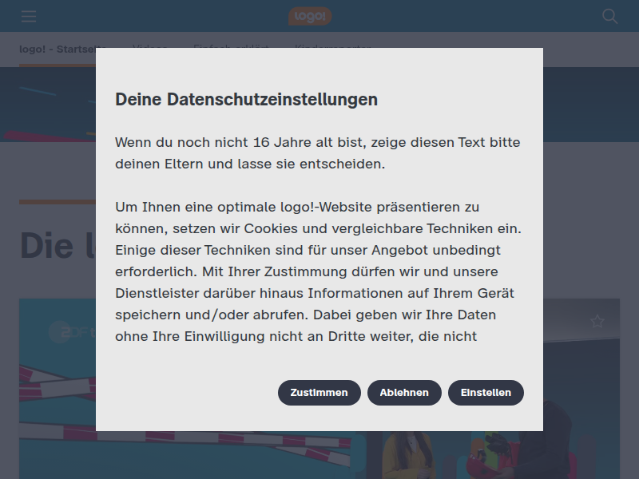Go to the Kinderreporter navigation tab

point(332,46)
